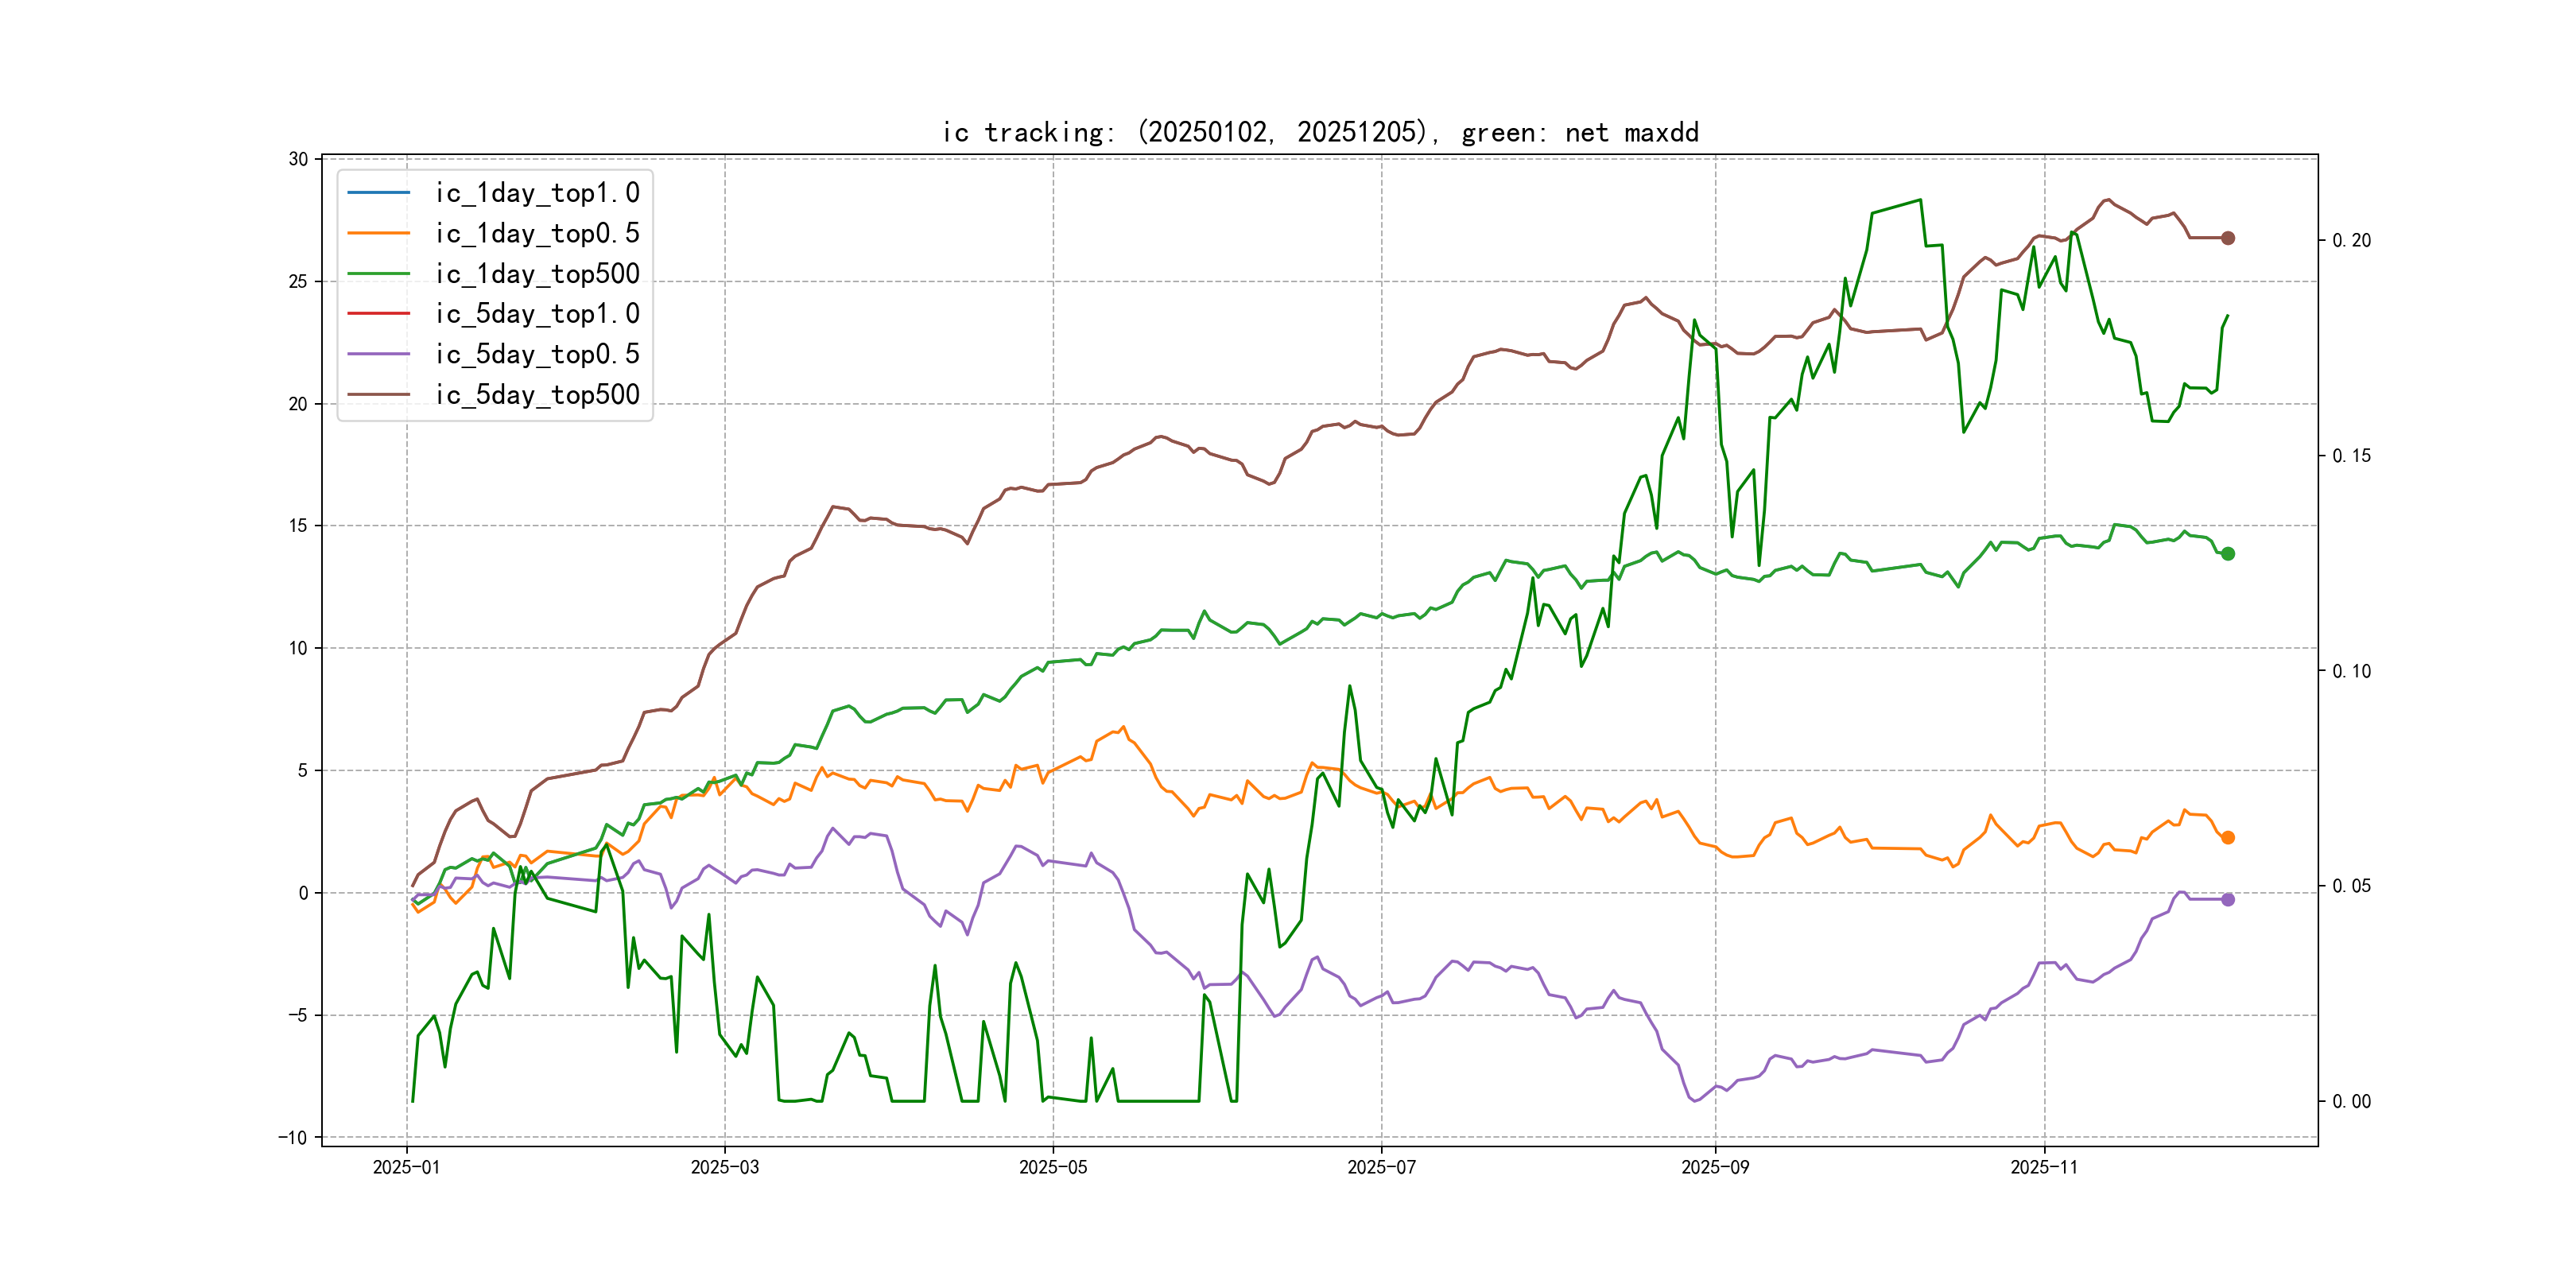2576x1288 pixels.
Task: Click the blue line swatch in legend
Action: point(378,192)
